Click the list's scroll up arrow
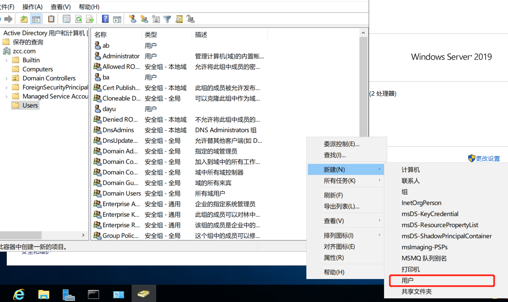This screenshot has height=302, width=508. pos(363,33)
